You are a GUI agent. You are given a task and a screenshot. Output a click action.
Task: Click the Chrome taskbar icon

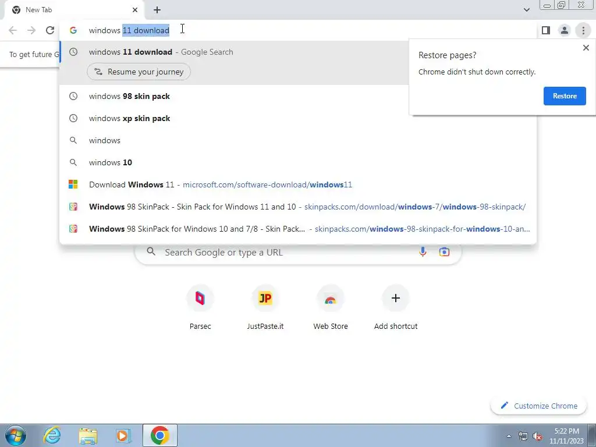(x=159, y=435)
